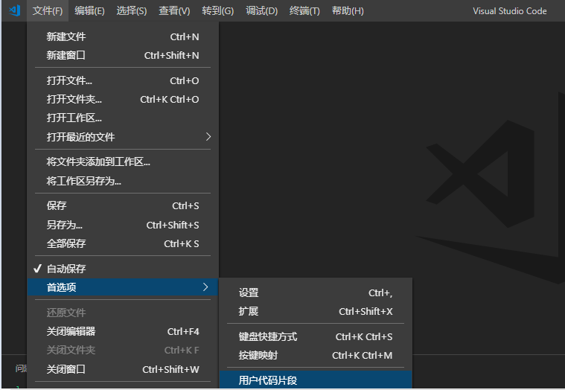The width and height of the screenshot is (565, 390).
Task: Choose 新建窗口 menu entry
Action: coord(123,56)
